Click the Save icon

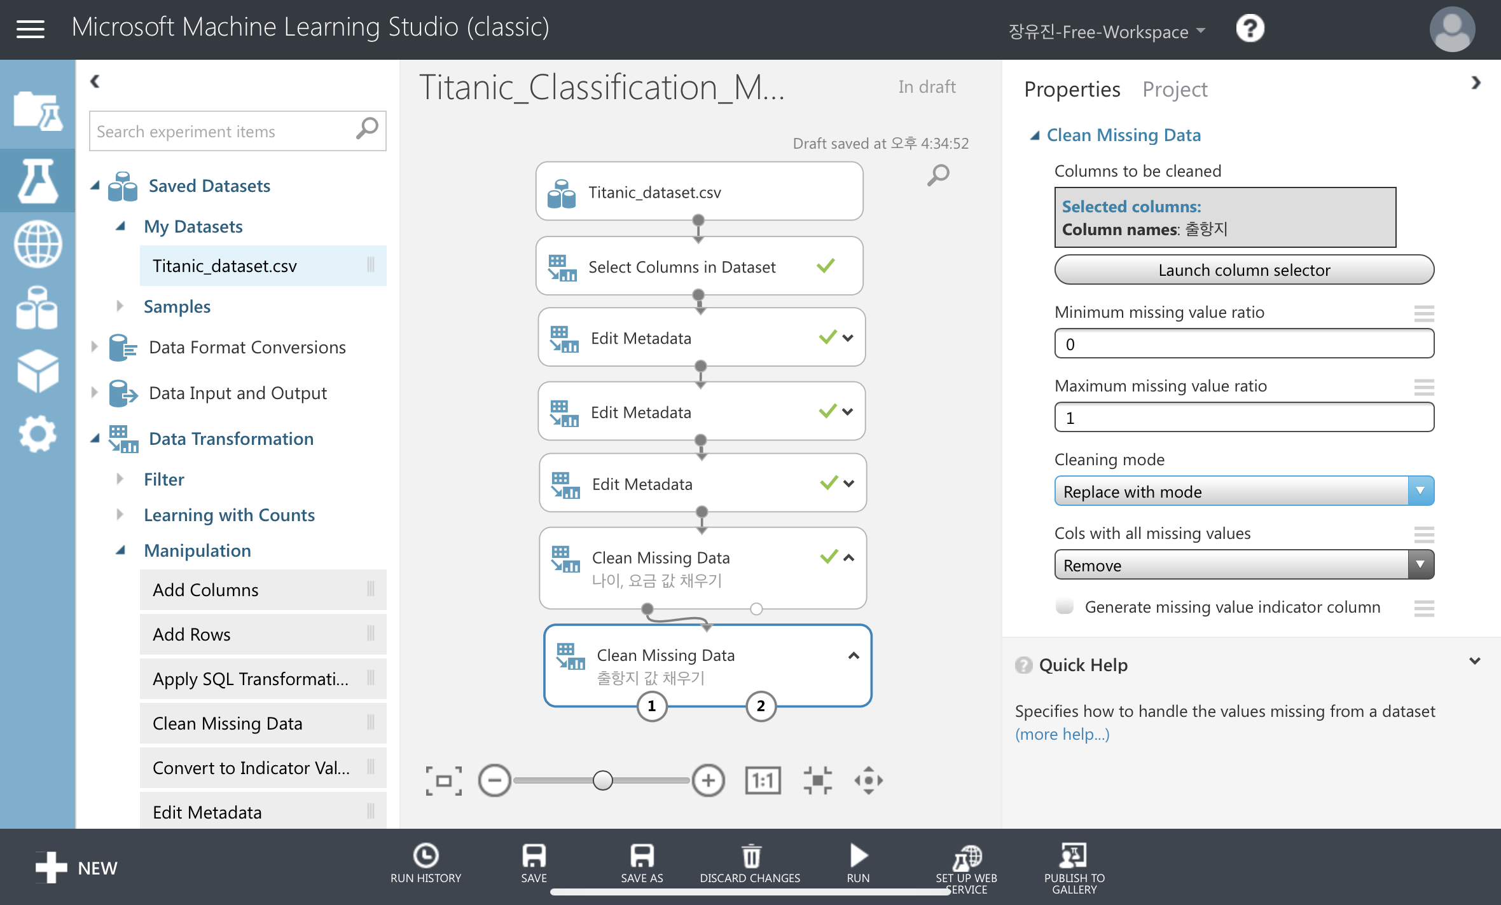click(x=534, y=855)
